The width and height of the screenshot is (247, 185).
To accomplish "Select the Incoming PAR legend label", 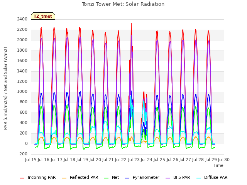I will (x=42, y=177).
